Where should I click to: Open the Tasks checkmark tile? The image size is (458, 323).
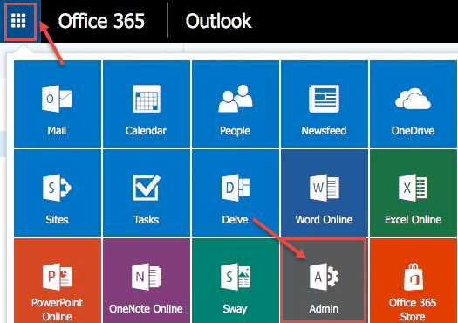pyautogui.click(x=147, y=193)
